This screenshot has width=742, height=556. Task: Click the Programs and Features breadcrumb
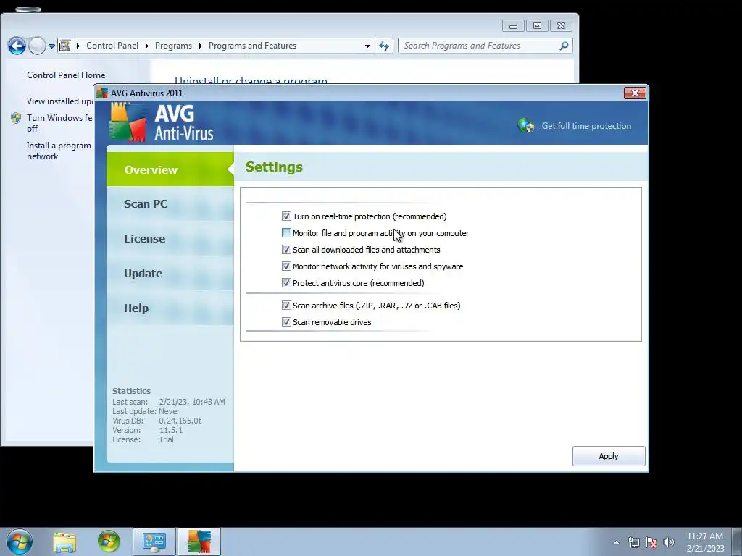[x=252, y=46]
